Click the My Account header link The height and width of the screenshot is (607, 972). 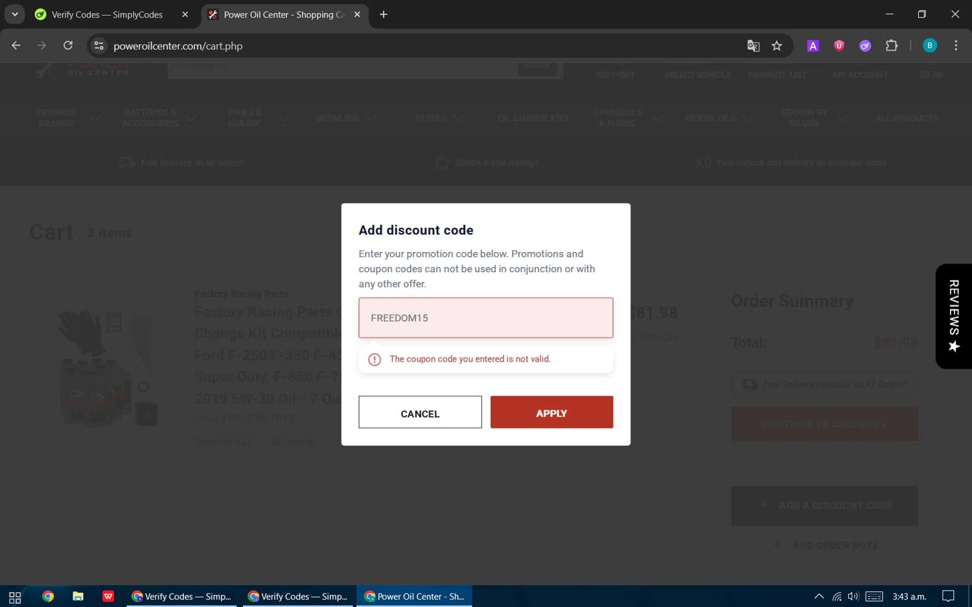[860, 74]
